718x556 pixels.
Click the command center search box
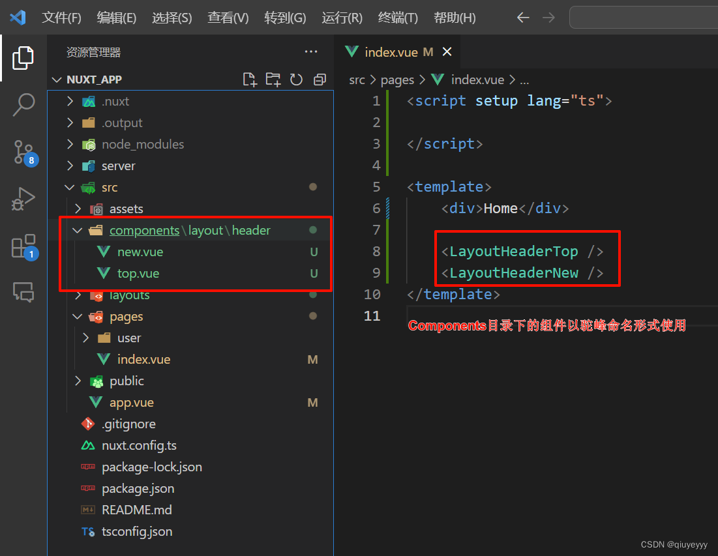tap(644, 18)
